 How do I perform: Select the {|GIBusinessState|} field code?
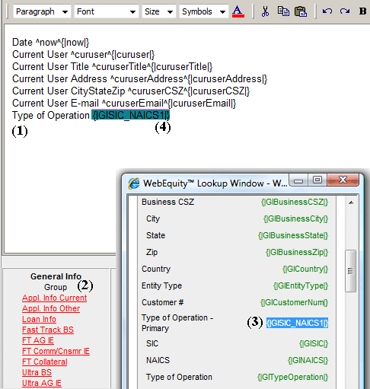coord(293,235)
